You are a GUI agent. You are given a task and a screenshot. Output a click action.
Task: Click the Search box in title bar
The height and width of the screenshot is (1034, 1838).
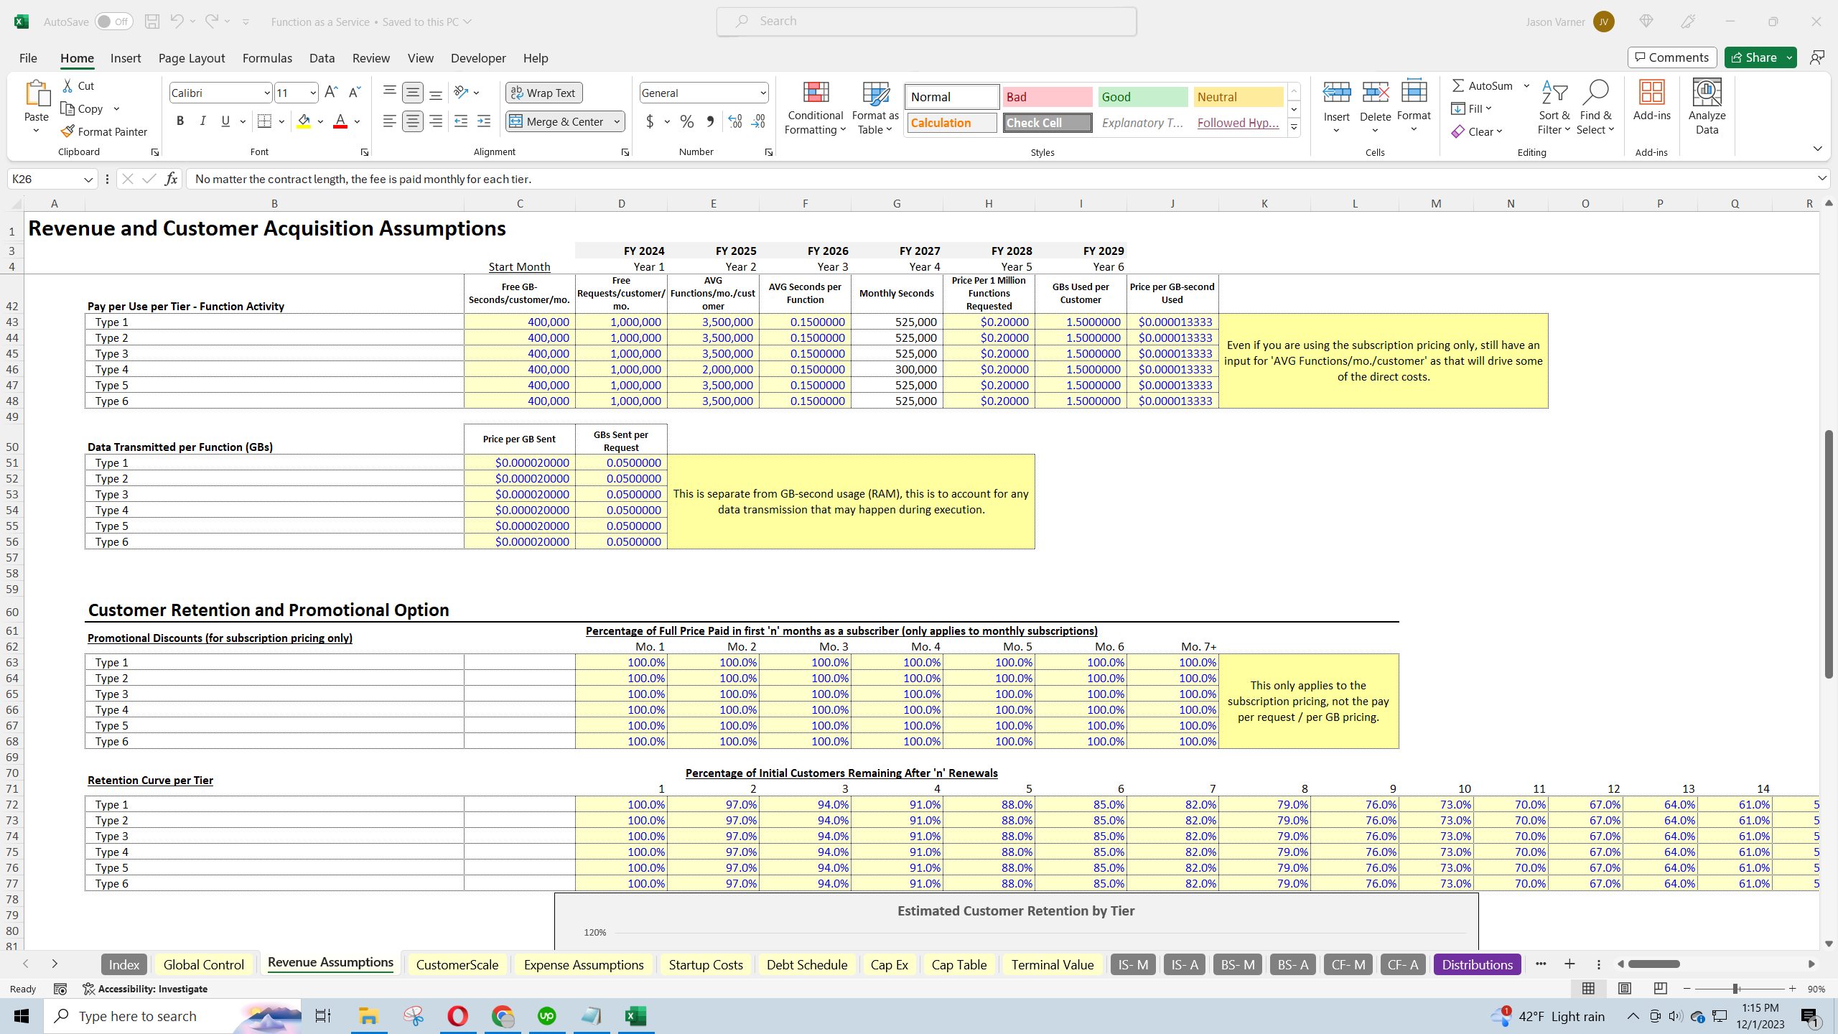click(926, 22)
